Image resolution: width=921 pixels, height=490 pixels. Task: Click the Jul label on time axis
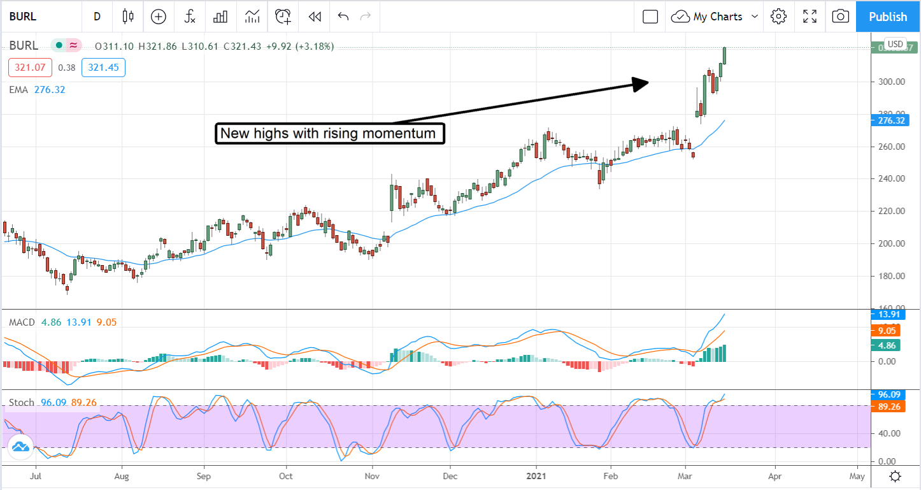point(36,476)
